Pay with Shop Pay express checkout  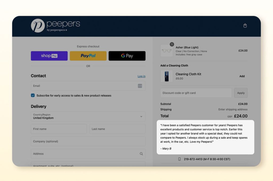(x=49, y=56)
